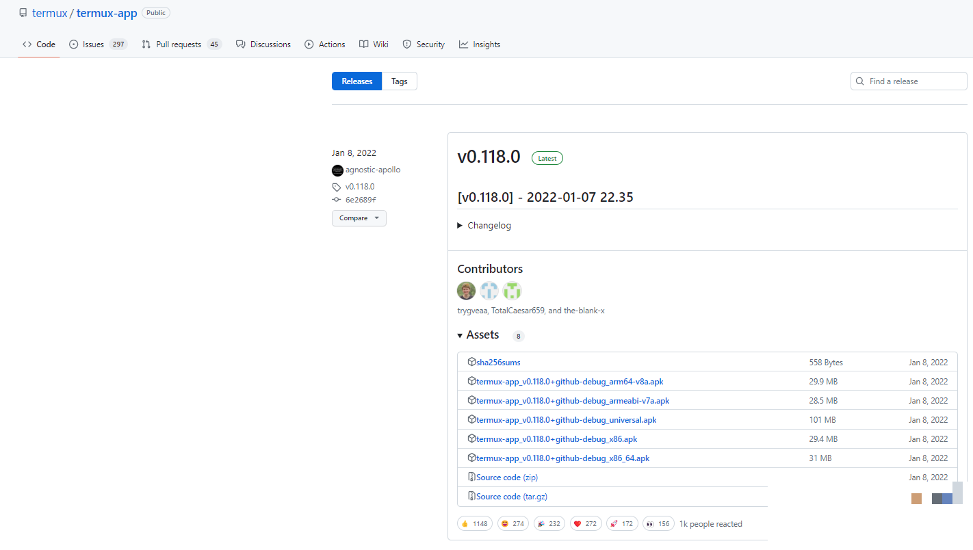React with heart (272)
The width and height of the screenshot is (973, 550).
[x=586, y=524]
